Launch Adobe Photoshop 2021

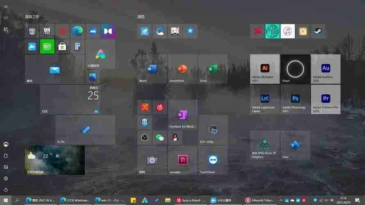point(295,99)
